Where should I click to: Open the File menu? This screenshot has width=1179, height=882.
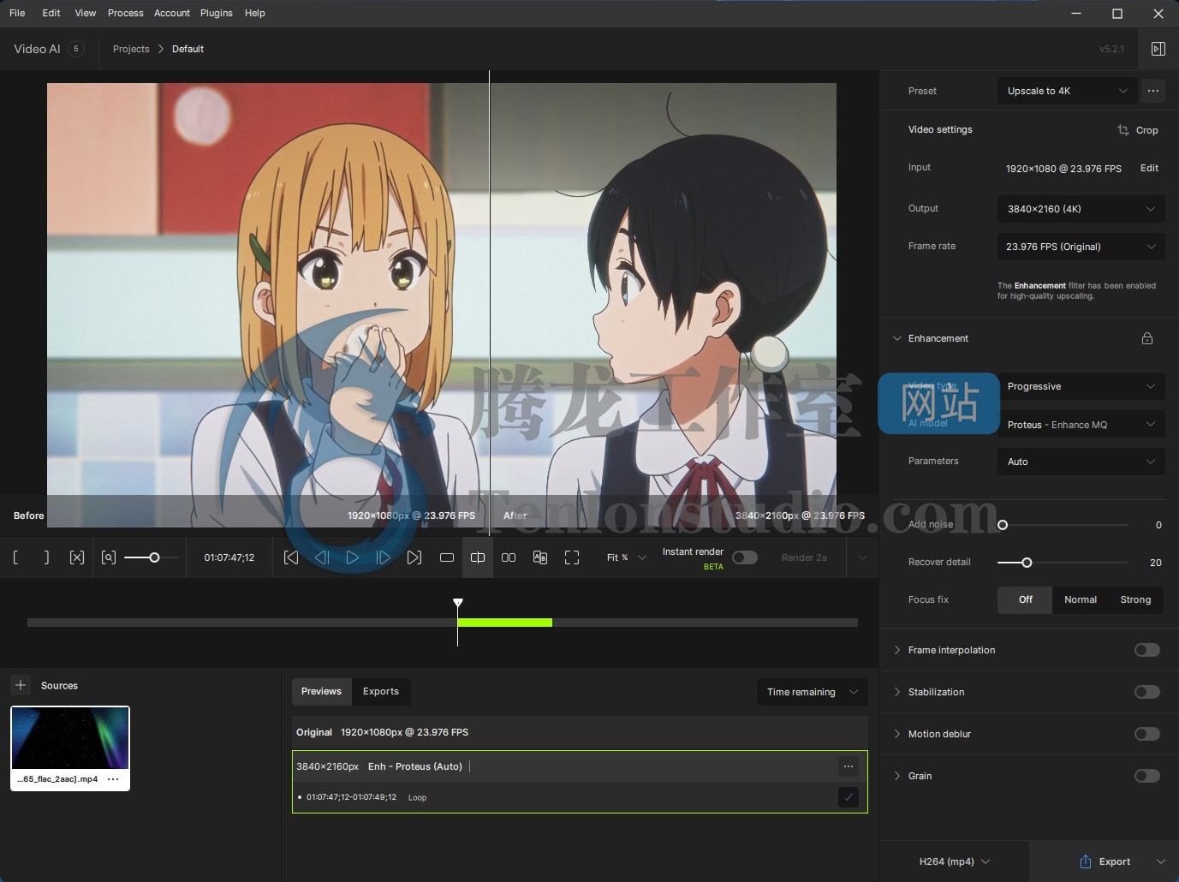17,13
